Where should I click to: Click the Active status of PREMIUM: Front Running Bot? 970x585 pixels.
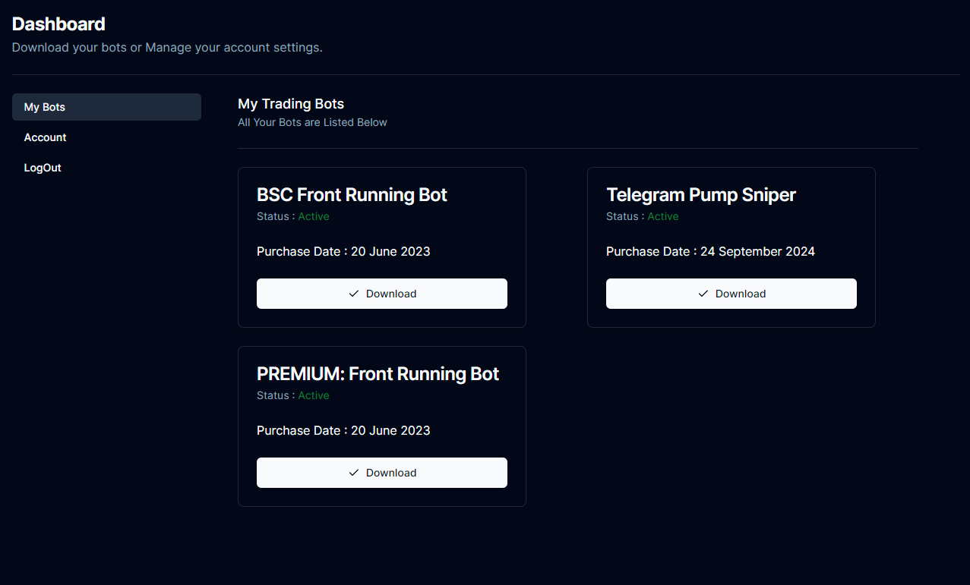(x=314, y=395)
